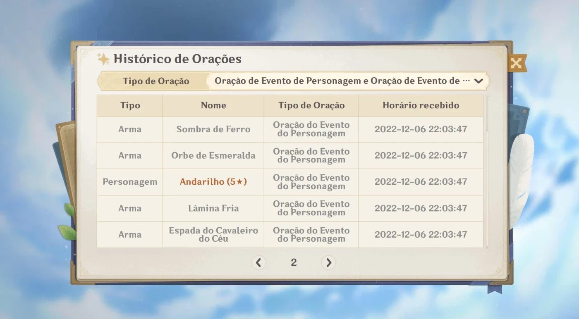Click Oração do Evento cell in Orbe de Esmeralda row
This screenshot has height=319, width=579.
coord(311,156)
